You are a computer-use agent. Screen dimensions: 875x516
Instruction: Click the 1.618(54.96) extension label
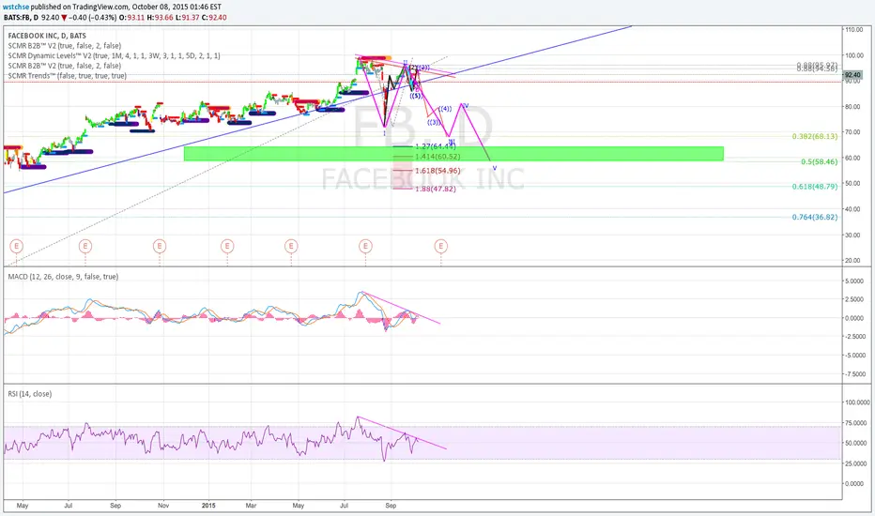click(437, 171)
